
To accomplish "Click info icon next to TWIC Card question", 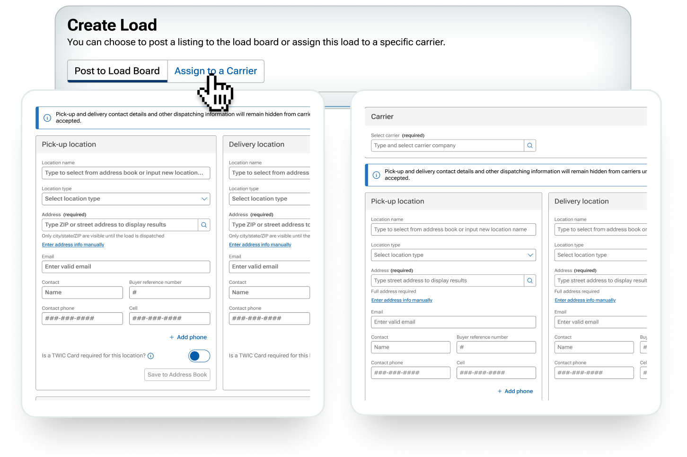I will (x=151, y=356).
